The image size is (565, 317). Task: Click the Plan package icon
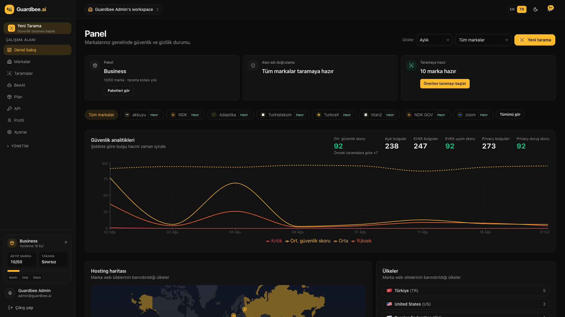9,97
